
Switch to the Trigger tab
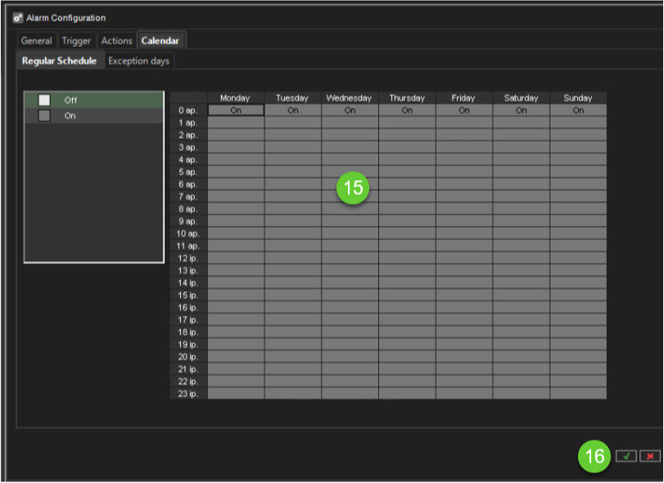point(77,41)
